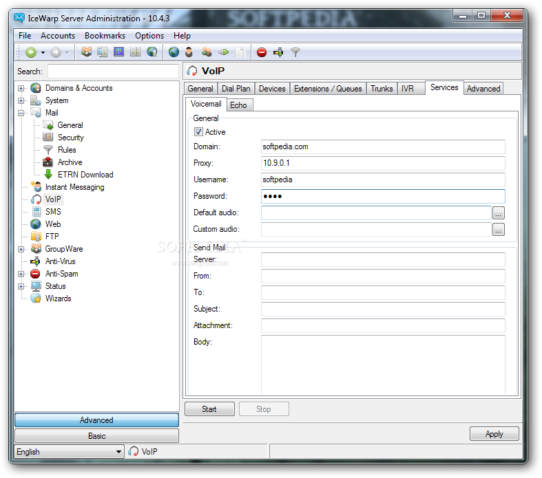Click the single user toolbar icon
Viewport: 542px width, 478px height.
pos(189,52)
